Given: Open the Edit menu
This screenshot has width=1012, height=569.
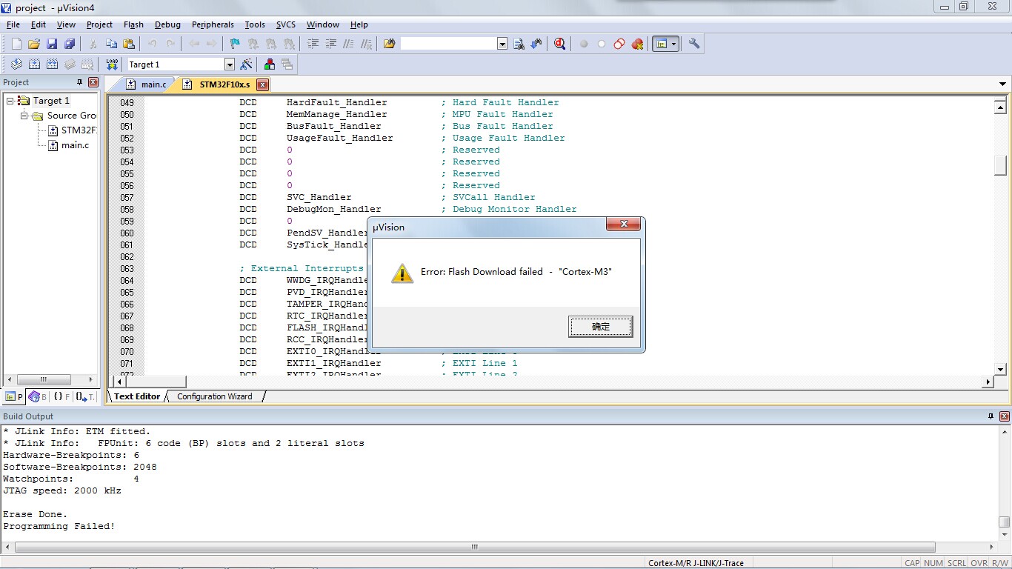Looking at the screenshot, I should pos(39,24).
